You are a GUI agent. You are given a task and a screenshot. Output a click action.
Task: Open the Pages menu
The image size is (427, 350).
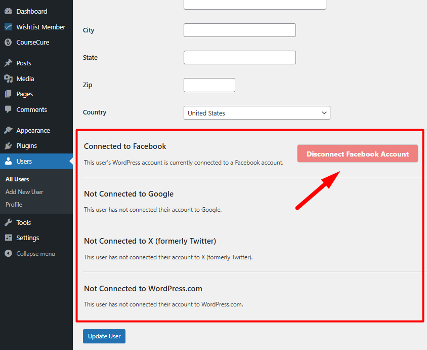(x=24, y=94)
